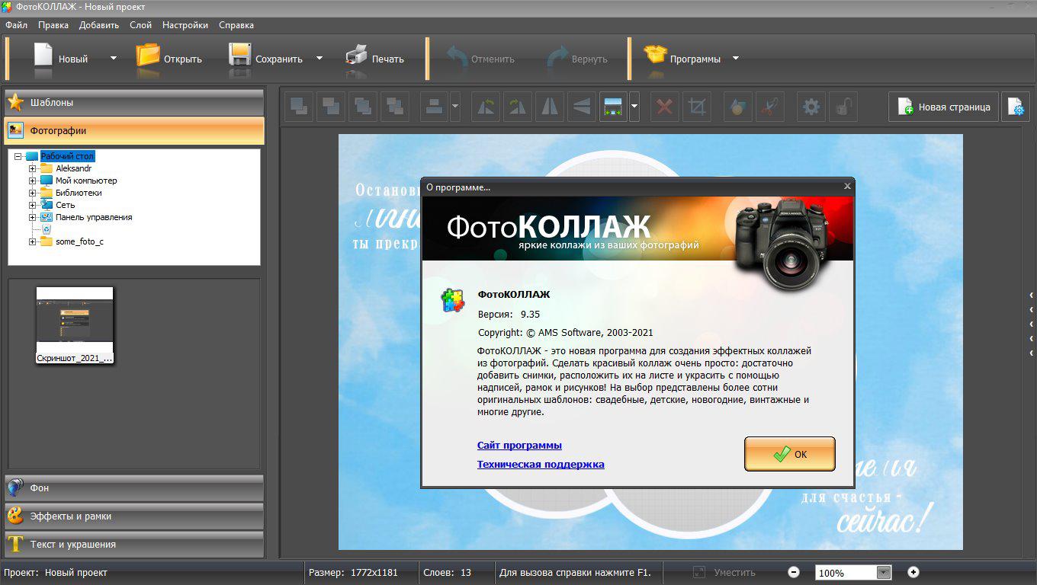Click the fit-to-width stretch icon
This screenshot has height=585, width=1037.
point(612,107)
